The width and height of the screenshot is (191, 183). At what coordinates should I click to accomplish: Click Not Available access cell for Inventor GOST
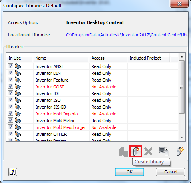pos(104,87)
